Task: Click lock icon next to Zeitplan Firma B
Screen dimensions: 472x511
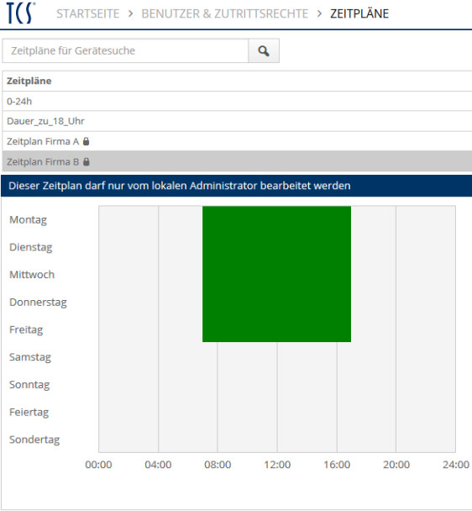Action: click(86, 161)
